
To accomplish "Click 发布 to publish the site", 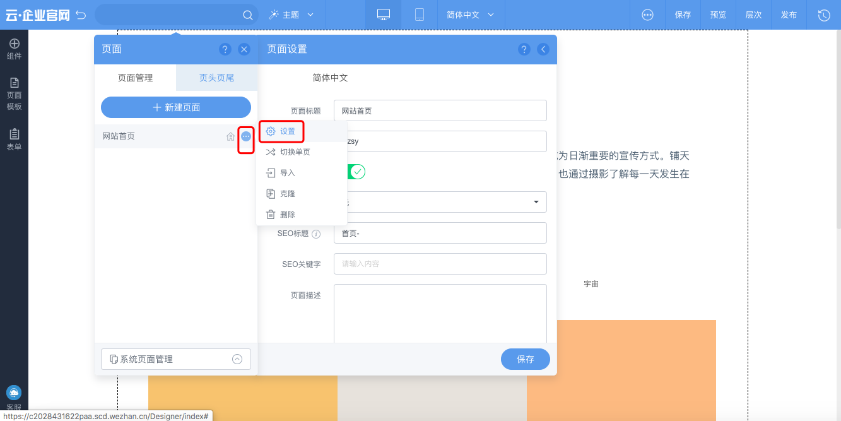I will tap(789, 14).
